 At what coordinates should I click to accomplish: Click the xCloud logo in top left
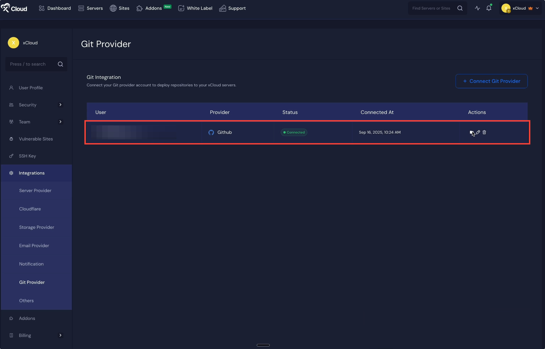tap(14, 8)
